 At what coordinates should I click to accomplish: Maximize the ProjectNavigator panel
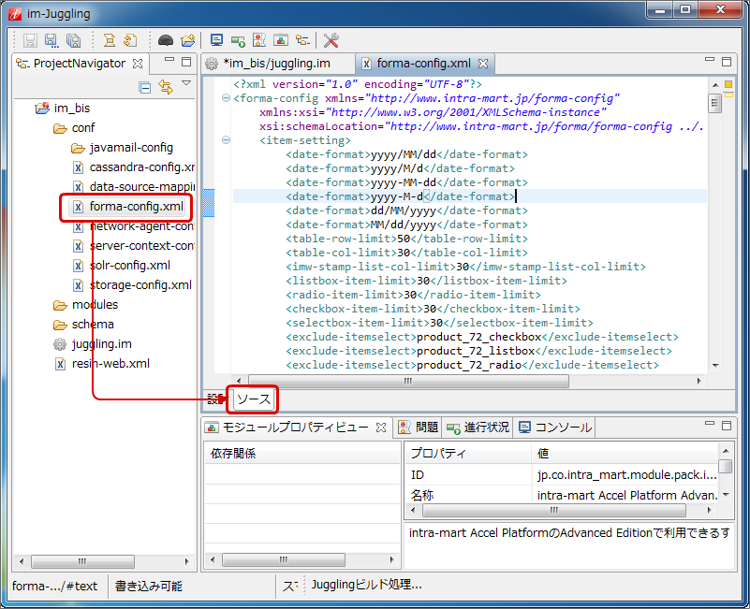point(186,62)
